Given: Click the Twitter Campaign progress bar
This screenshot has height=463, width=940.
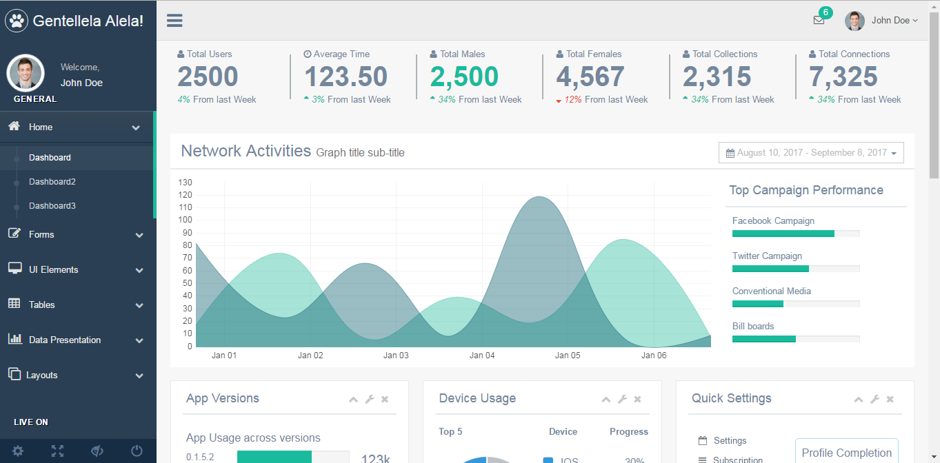Looking at the screenshot, I should click(x=796, y=269).
